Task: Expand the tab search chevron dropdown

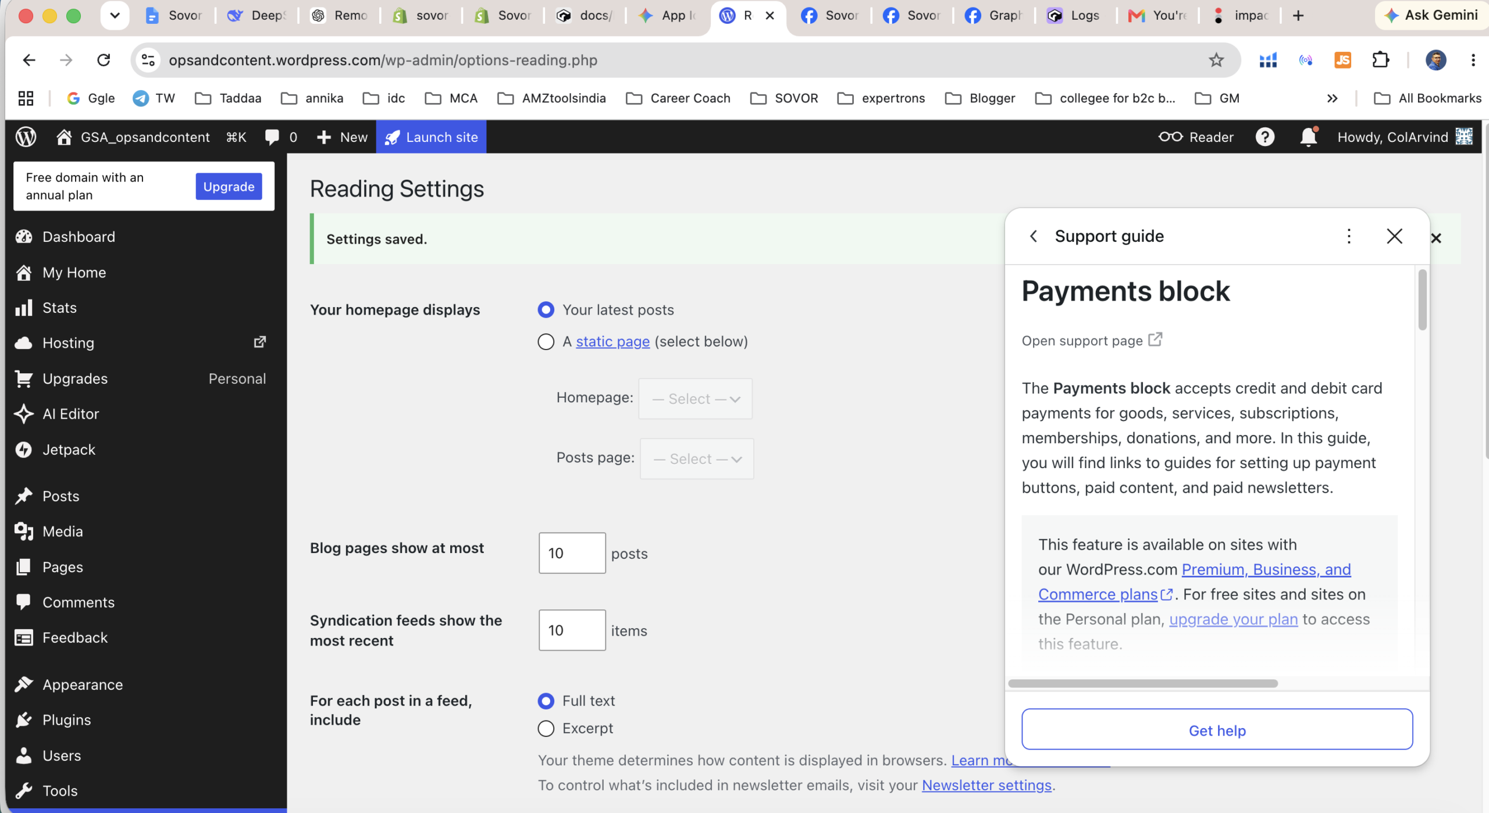Action: point(115,16)
